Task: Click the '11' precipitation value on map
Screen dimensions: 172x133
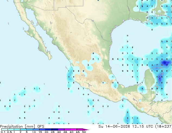Action: pos(162,65)
